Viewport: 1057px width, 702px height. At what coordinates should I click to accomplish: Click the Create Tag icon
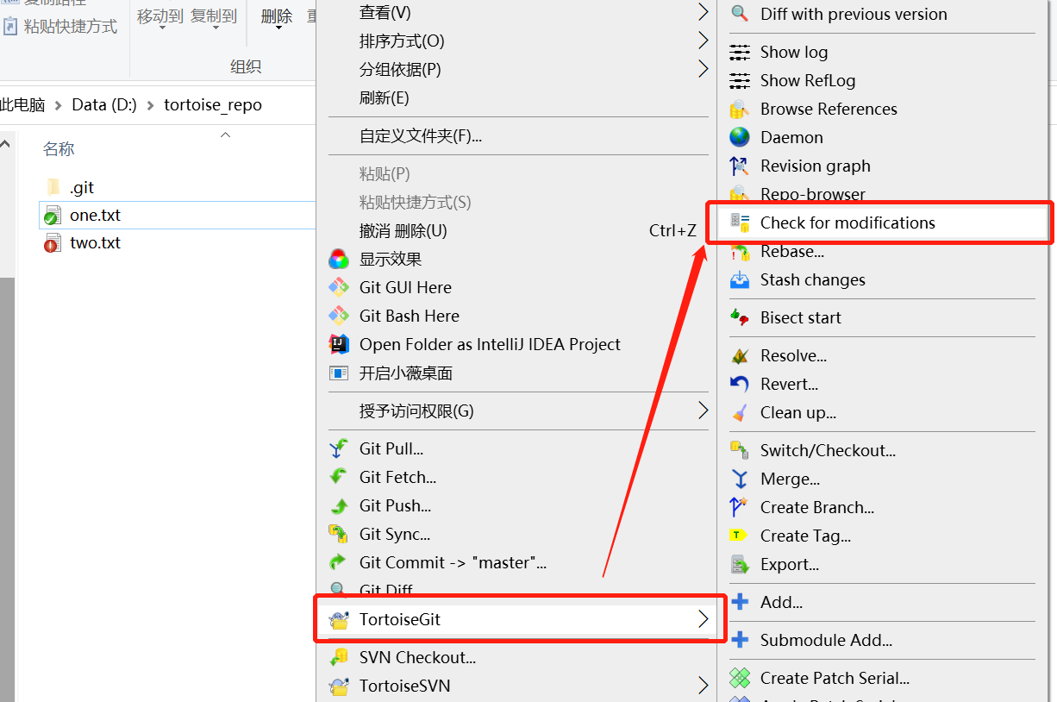pyautogui.click(x=740, y=536)
